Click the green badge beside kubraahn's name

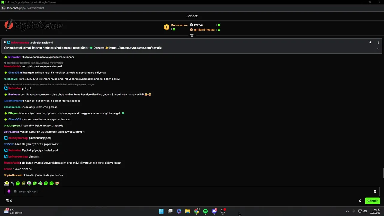[6, 57]
